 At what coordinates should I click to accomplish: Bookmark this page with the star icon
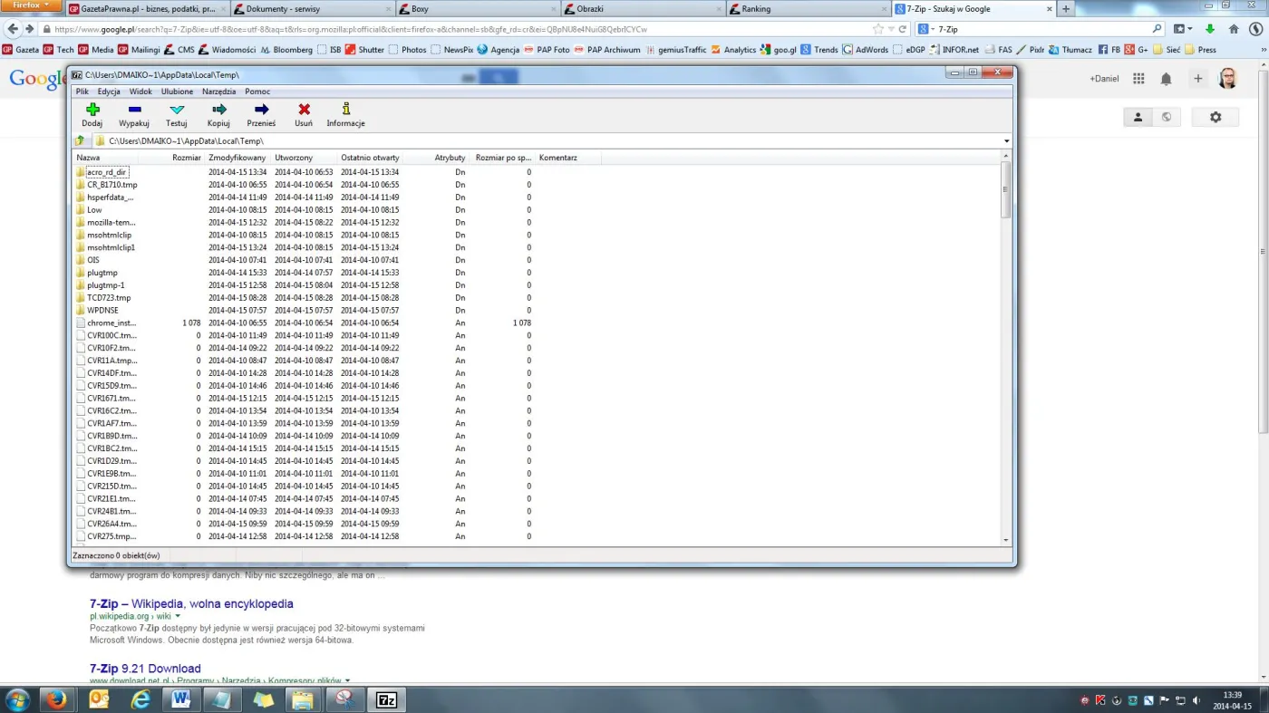pyautogui.click(x=878, y=29)
